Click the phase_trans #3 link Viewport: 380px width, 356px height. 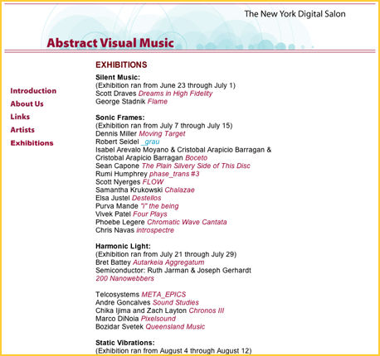click(x=174, y=174)
